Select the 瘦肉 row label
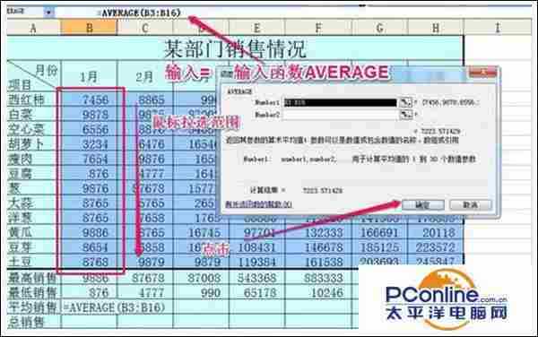 (34, 159)
